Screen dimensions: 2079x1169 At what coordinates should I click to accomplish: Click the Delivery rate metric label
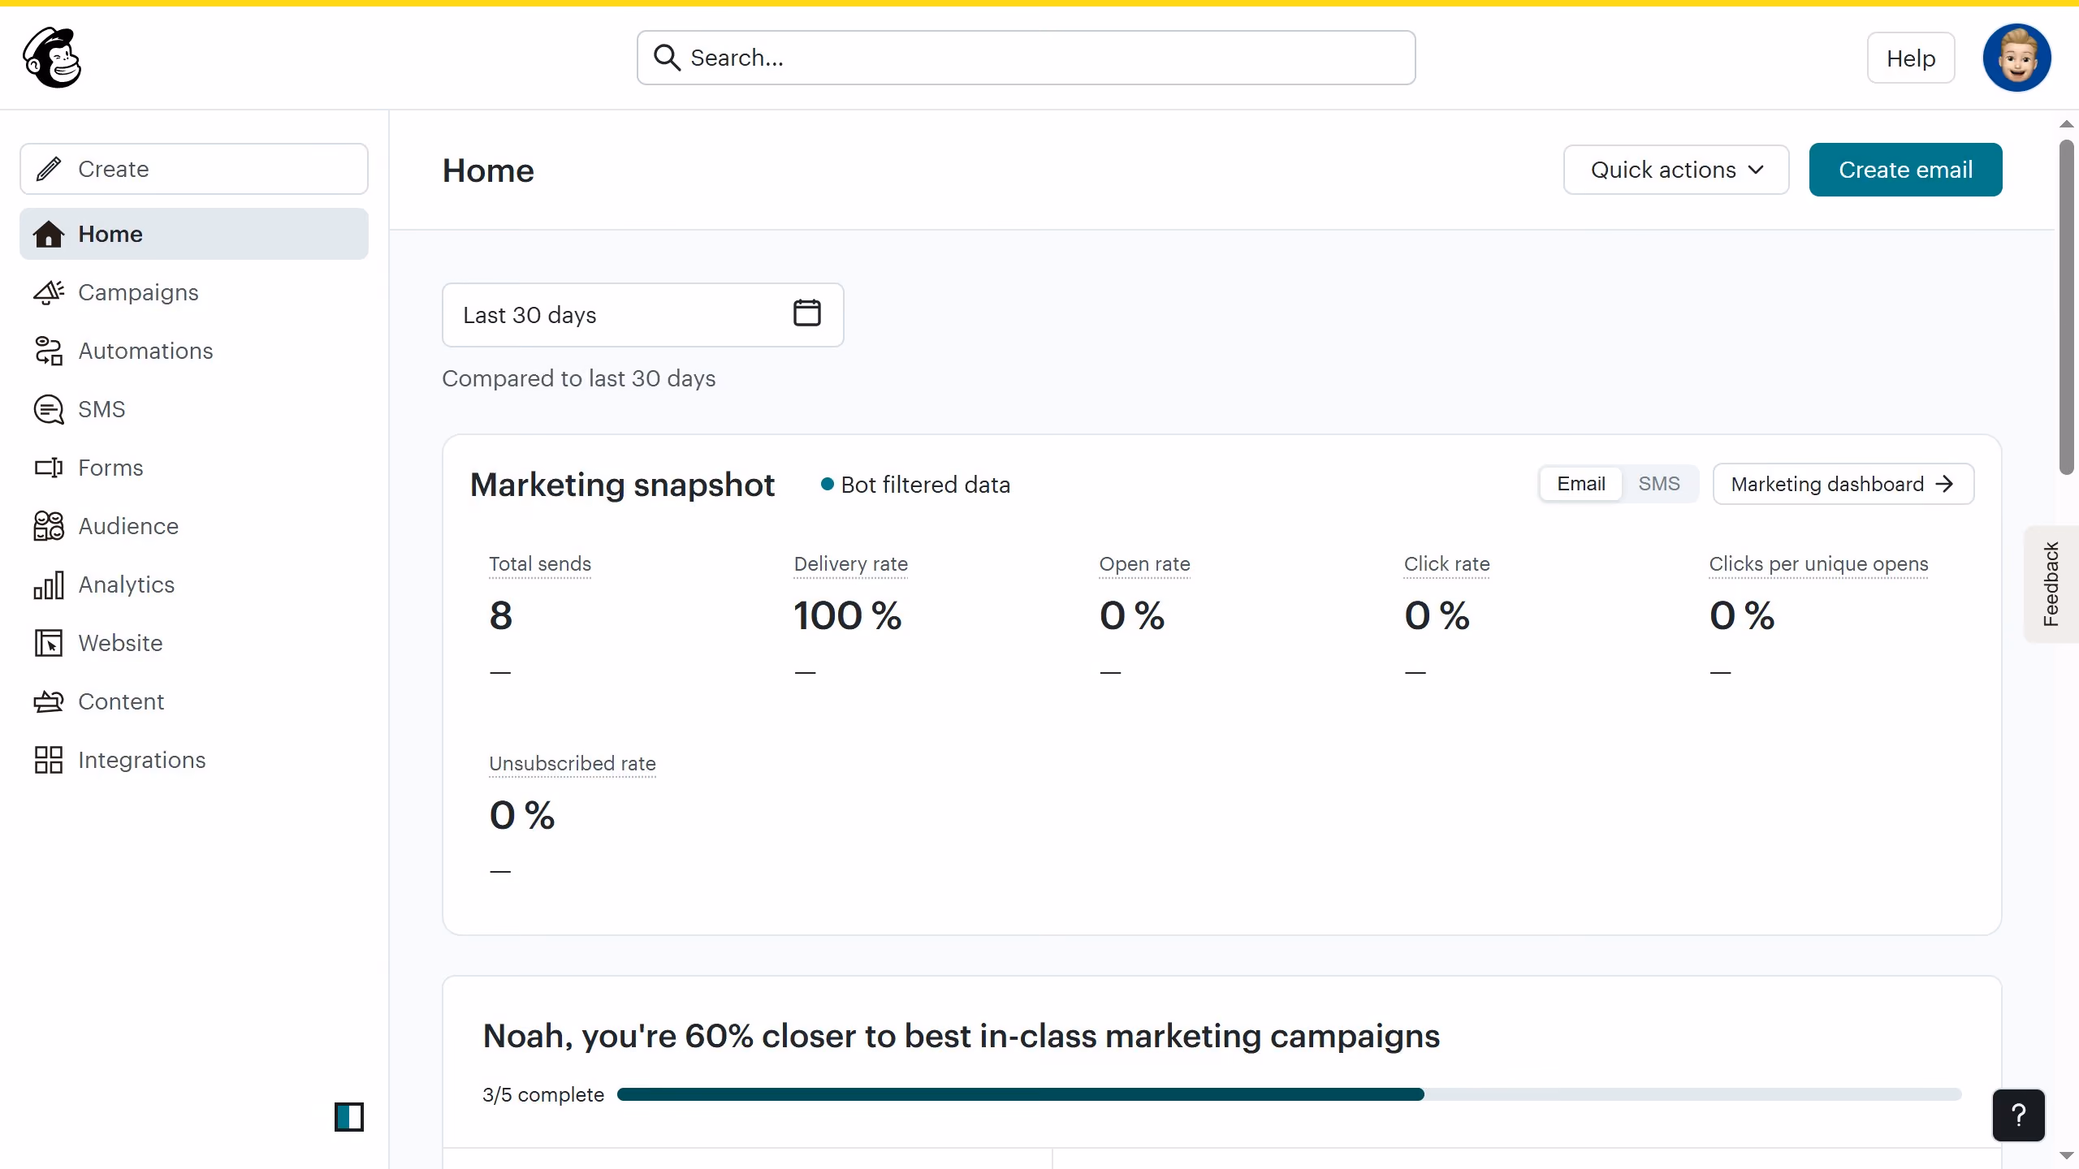pyautogui.click(x=850, y=563)
